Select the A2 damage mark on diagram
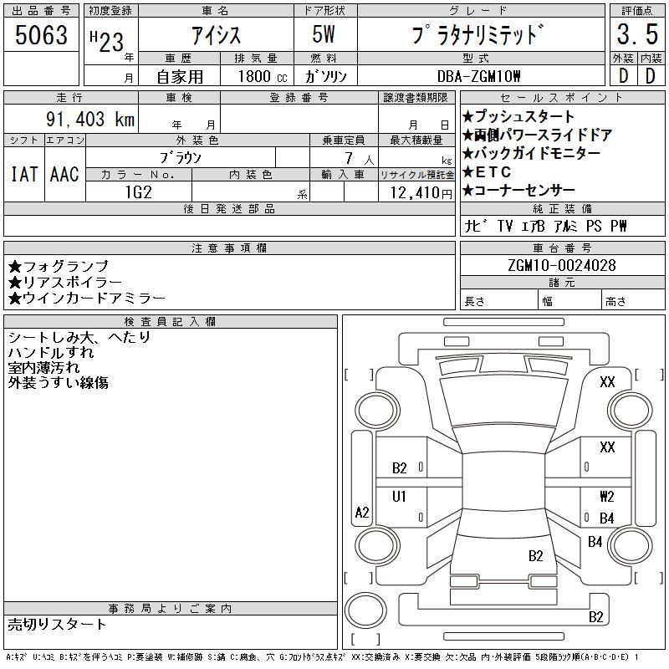The width and height of the screenshot is (669, 669). coord(362,512)
